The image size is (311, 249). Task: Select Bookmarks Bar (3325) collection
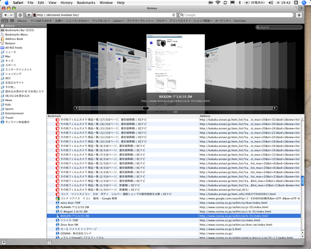[23, 30]
